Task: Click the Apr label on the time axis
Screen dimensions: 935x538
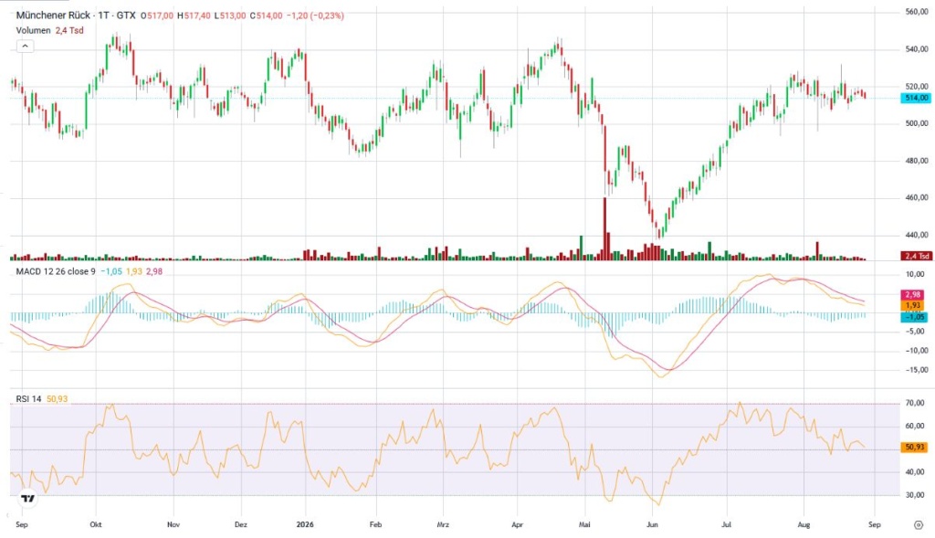Action: tap(518, 525)
